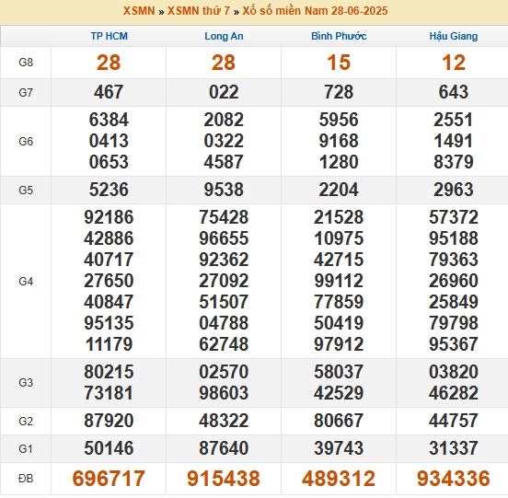Open the XSMN breadcrumb link
This screenshot has width=508, height=498.
pyautogui.click(x=139, y=11)
